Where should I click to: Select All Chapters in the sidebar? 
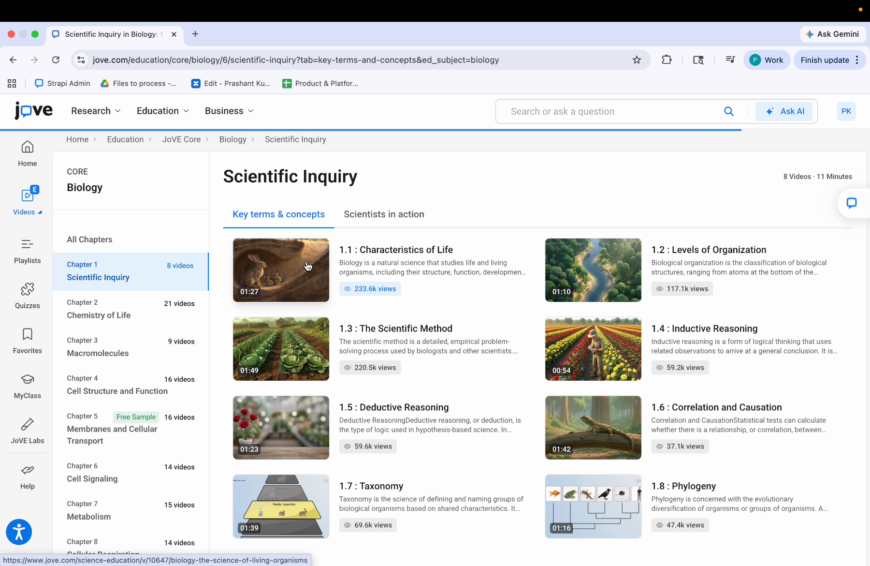click(x=89, y=239)
